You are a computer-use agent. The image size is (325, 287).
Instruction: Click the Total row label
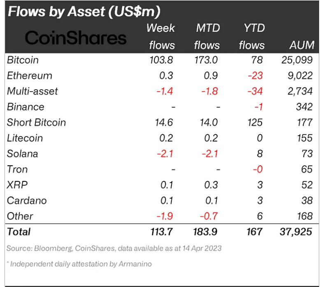[19, 231]
